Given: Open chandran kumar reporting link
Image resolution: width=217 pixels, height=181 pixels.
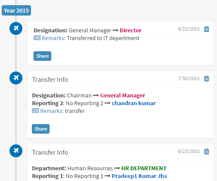Looking at the screenshot, I should tap(134, 103).
